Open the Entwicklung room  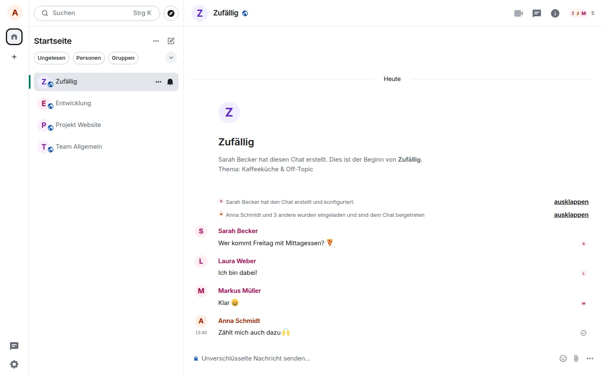106,104
